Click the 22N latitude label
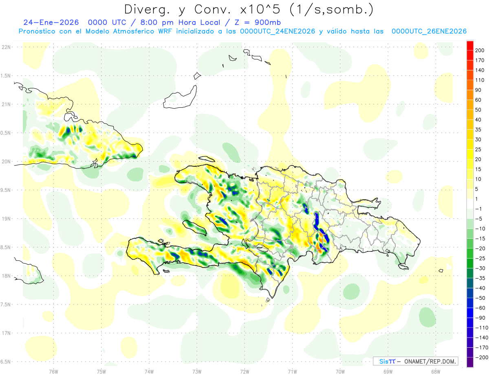 (6, 47)
